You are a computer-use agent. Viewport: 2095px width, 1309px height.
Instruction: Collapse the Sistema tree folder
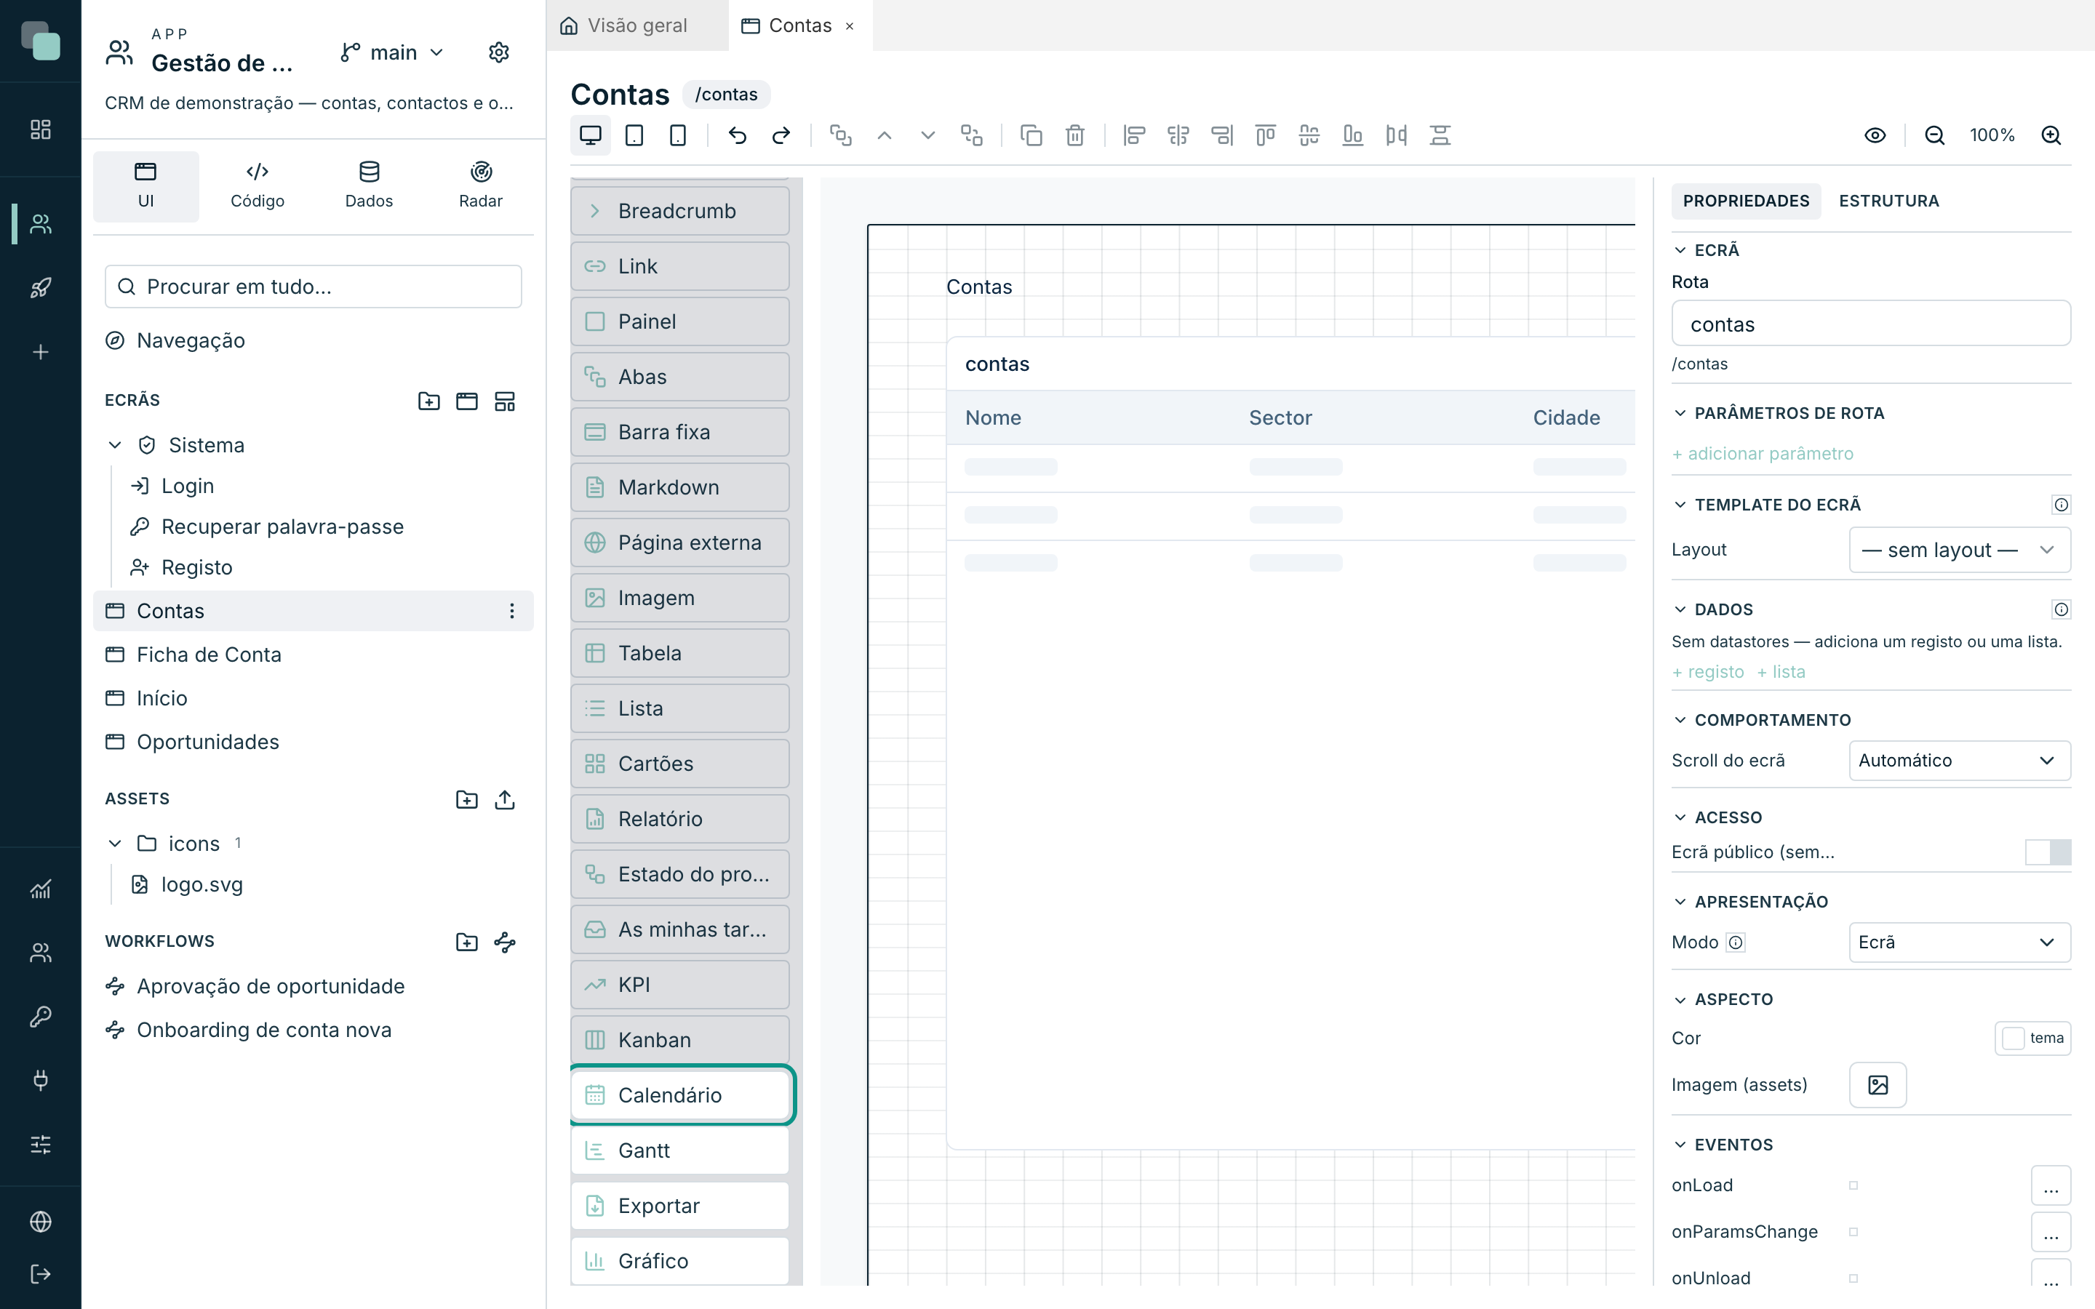tap(115, 445)
